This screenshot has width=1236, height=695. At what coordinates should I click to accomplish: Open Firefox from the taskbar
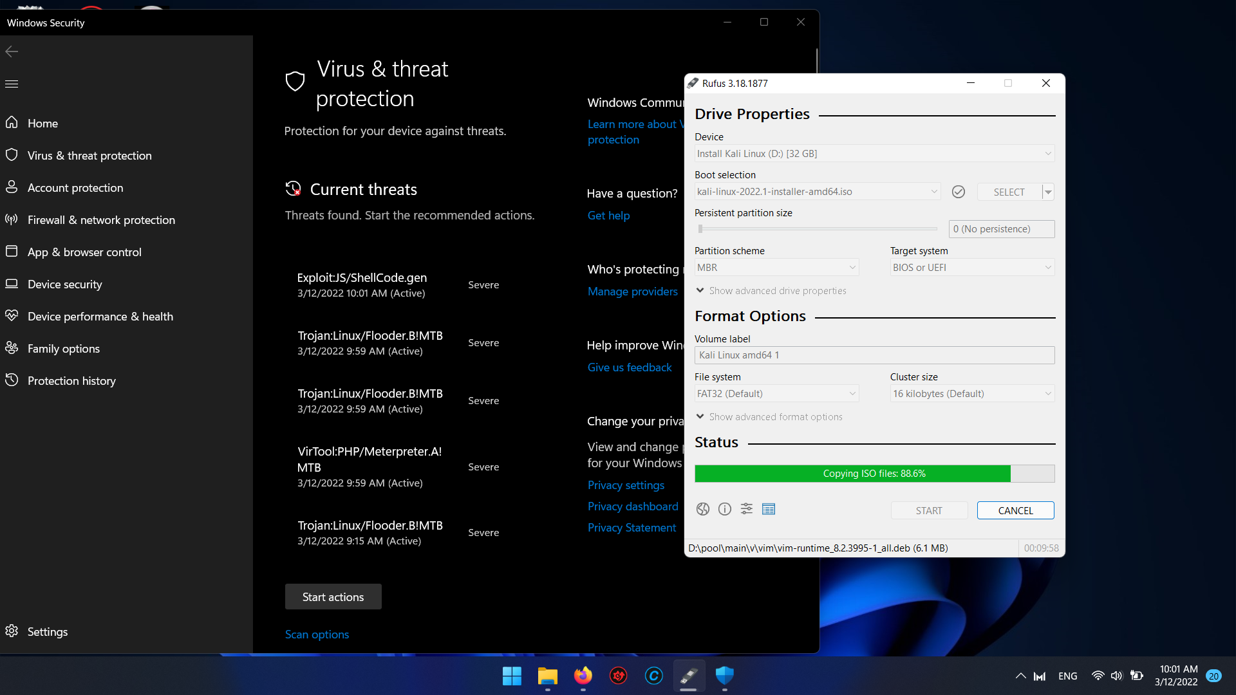pyautogui.click(x=583, y=676)
